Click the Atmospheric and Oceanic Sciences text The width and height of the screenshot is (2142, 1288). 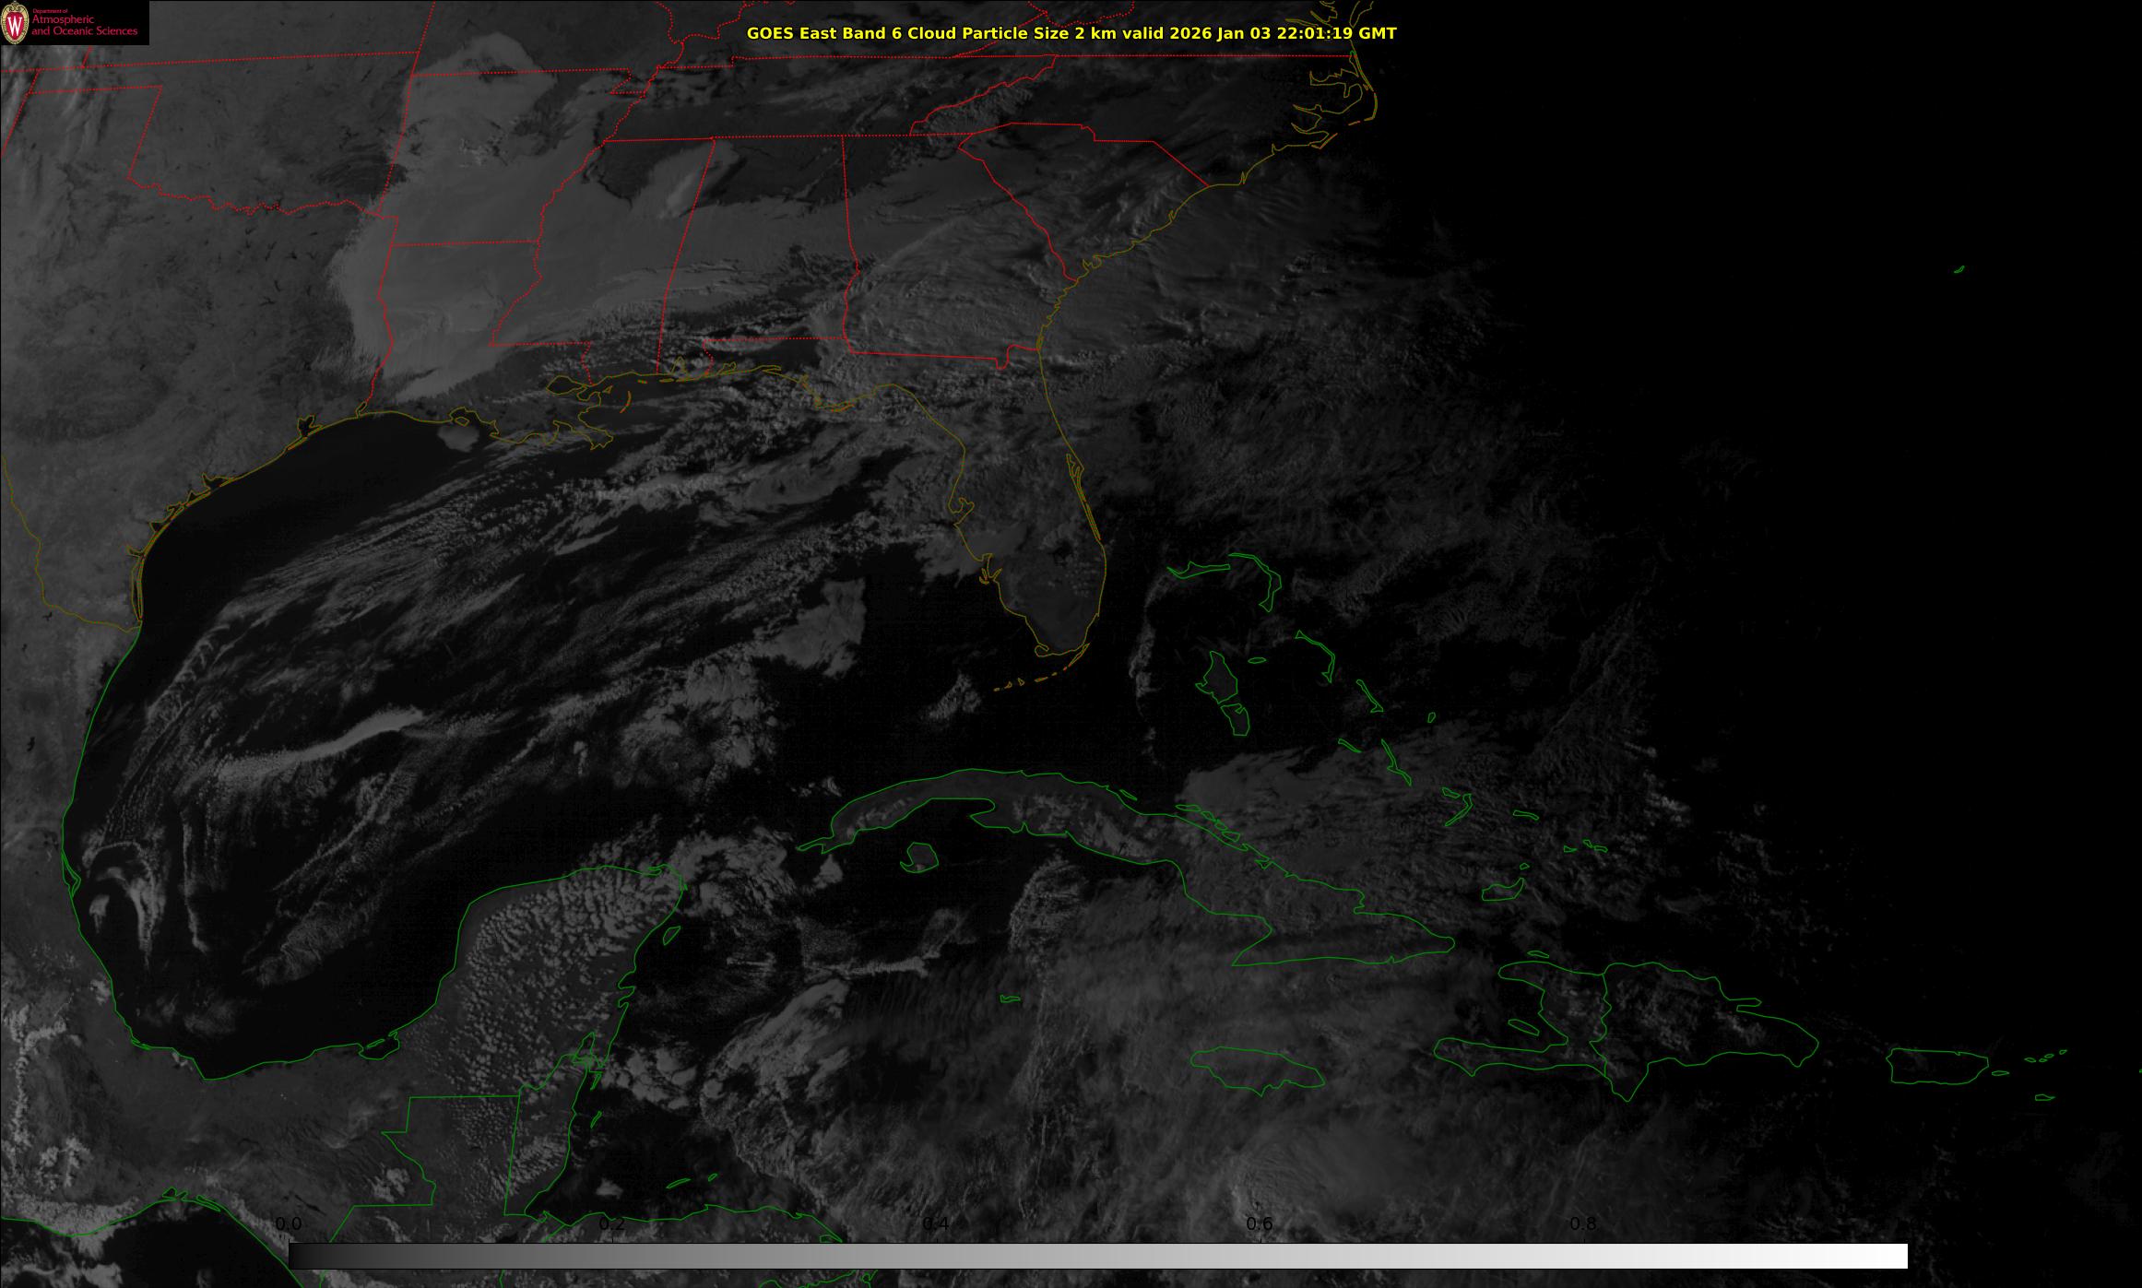coord(85,26)
